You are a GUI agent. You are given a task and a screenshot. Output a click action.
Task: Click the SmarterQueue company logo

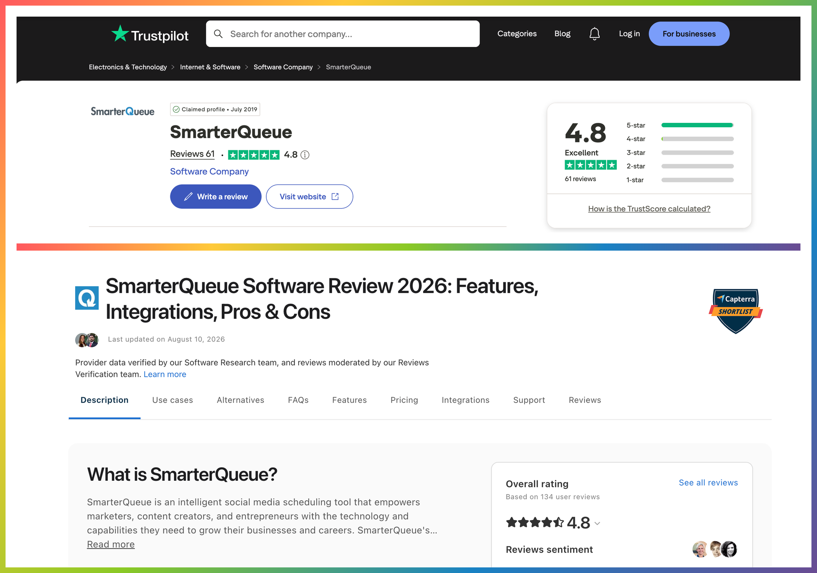point(123,111)
